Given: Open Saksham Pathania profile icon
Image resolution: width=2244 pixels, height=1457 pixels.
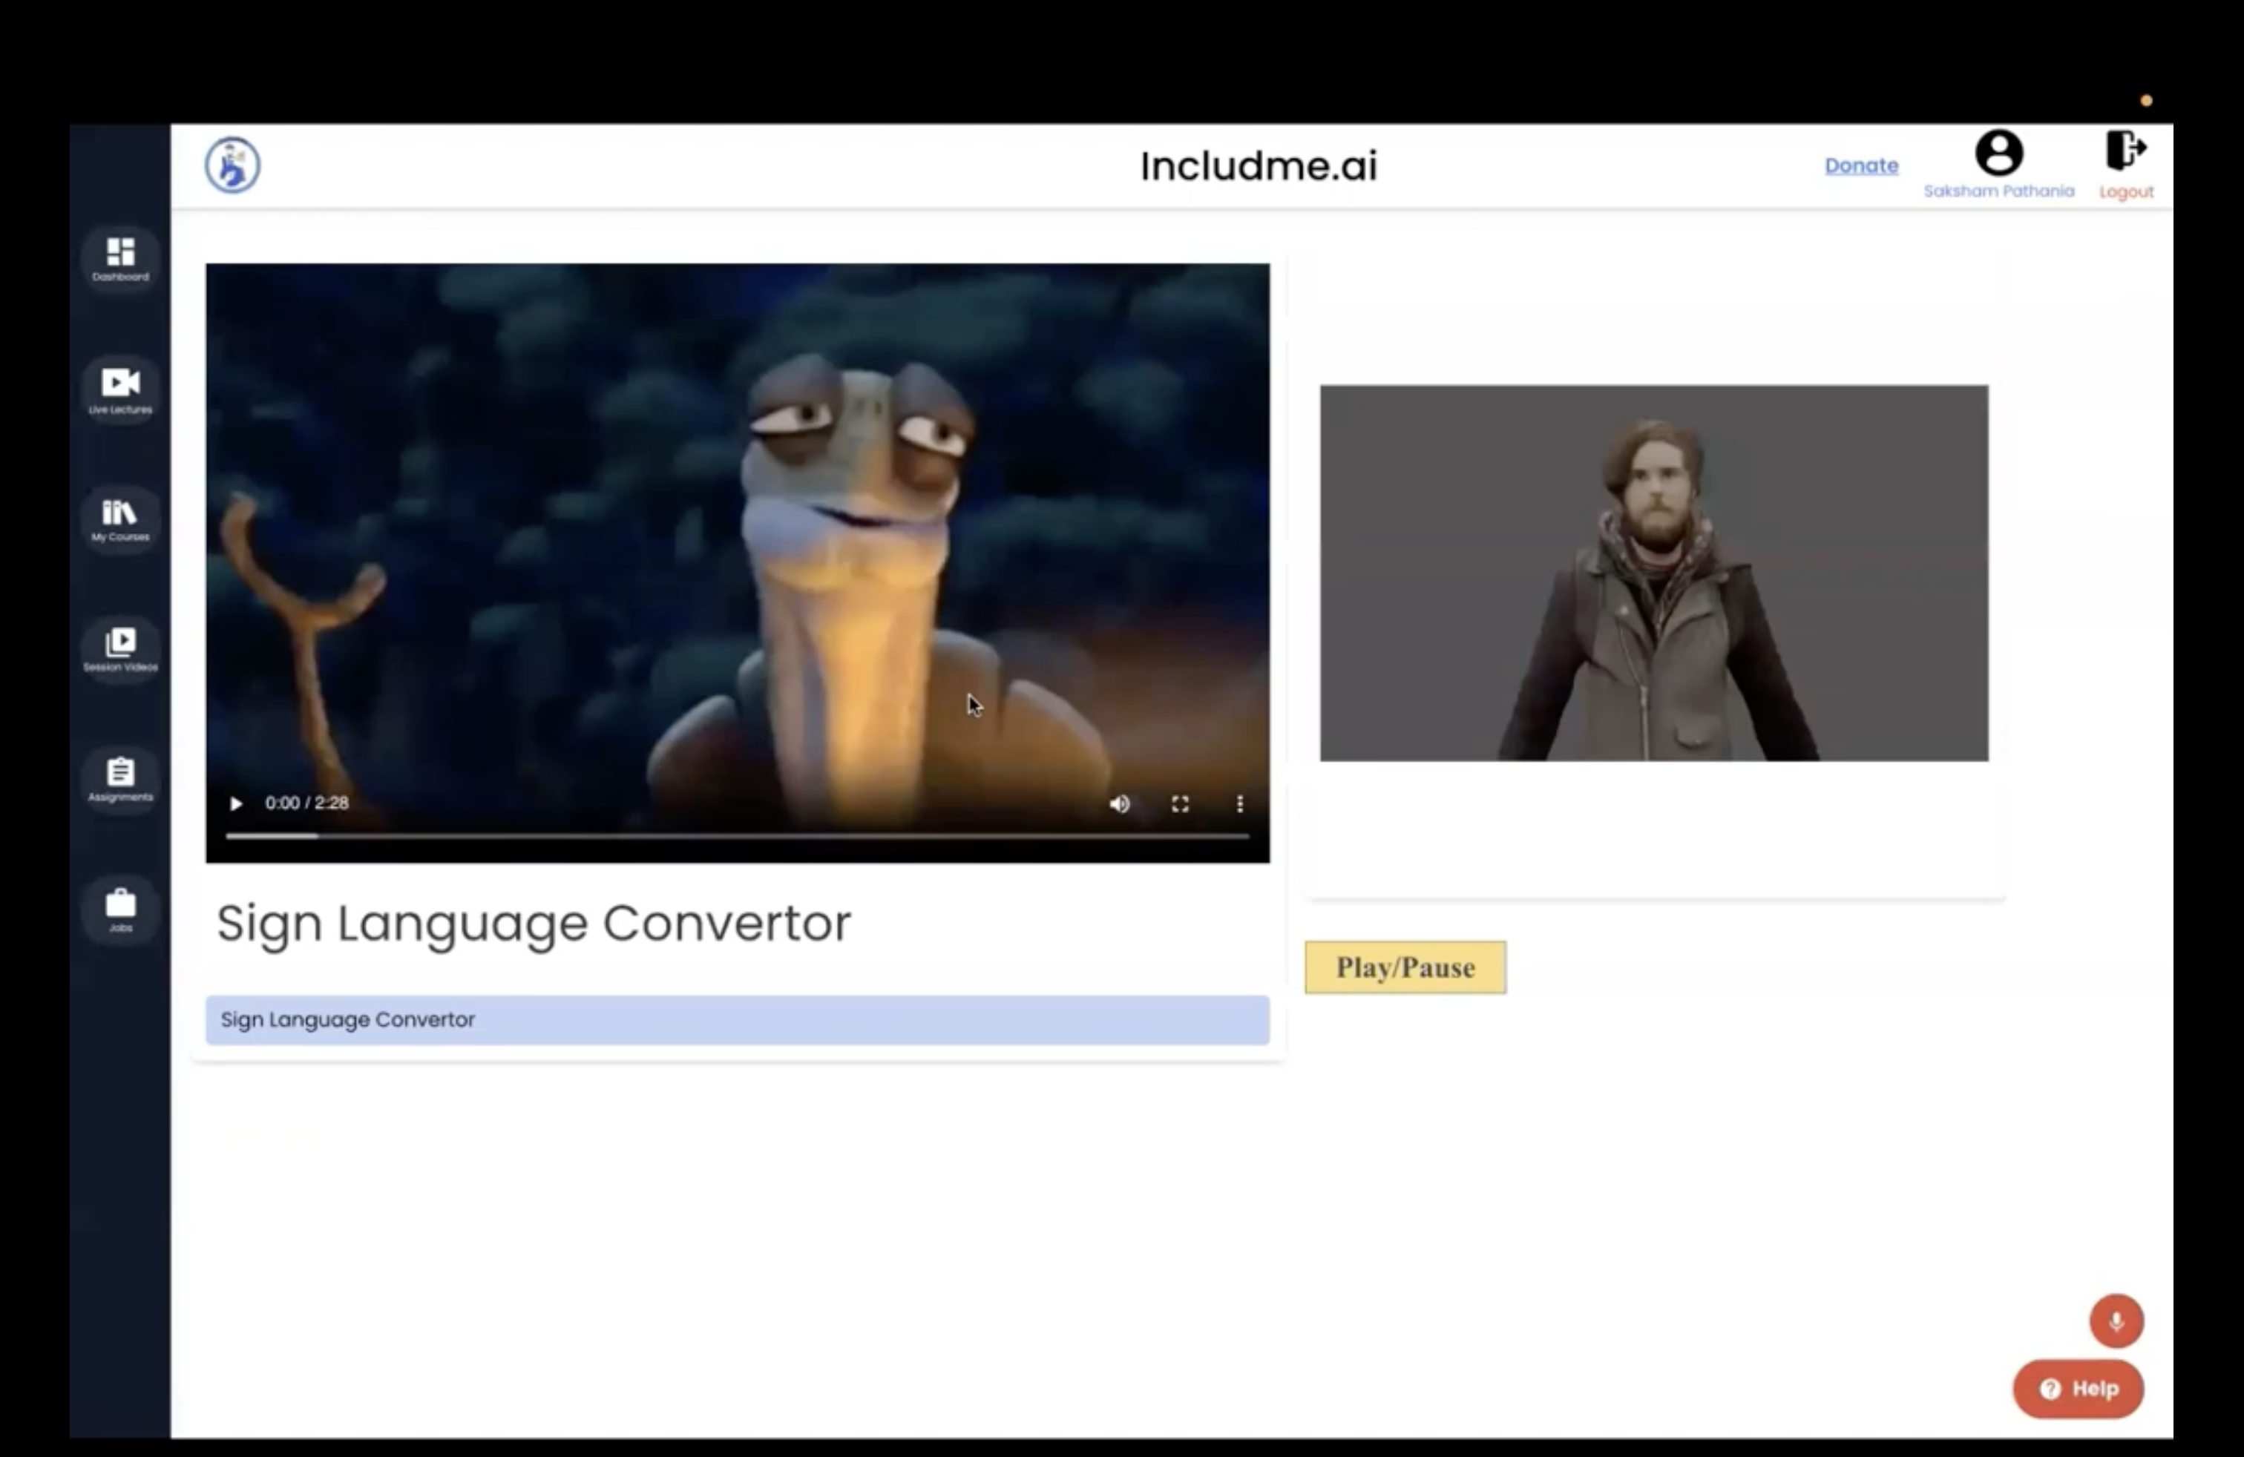Looking at the screenshot, I should (x=1998, y=154).
